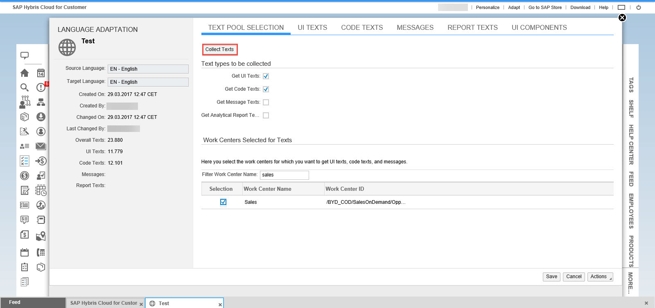Open the Help Center side panel
The height and width of the screenshot is (308, 655).
tap(631, 145)
